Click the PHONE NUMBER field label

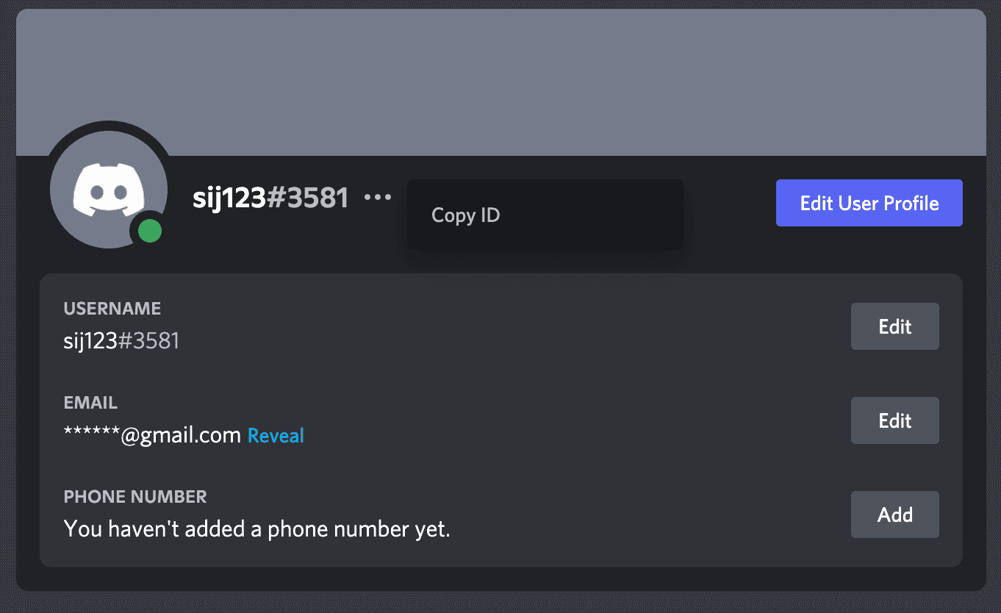tap(135, 497)
